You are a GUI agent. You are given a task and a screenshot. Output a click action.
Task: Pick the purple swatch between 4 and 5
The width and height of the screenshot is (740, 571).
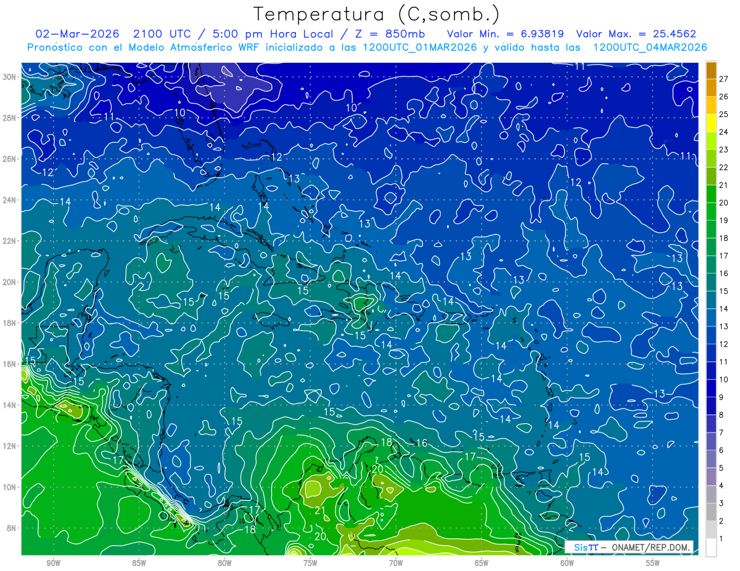[x=711, y=477]
